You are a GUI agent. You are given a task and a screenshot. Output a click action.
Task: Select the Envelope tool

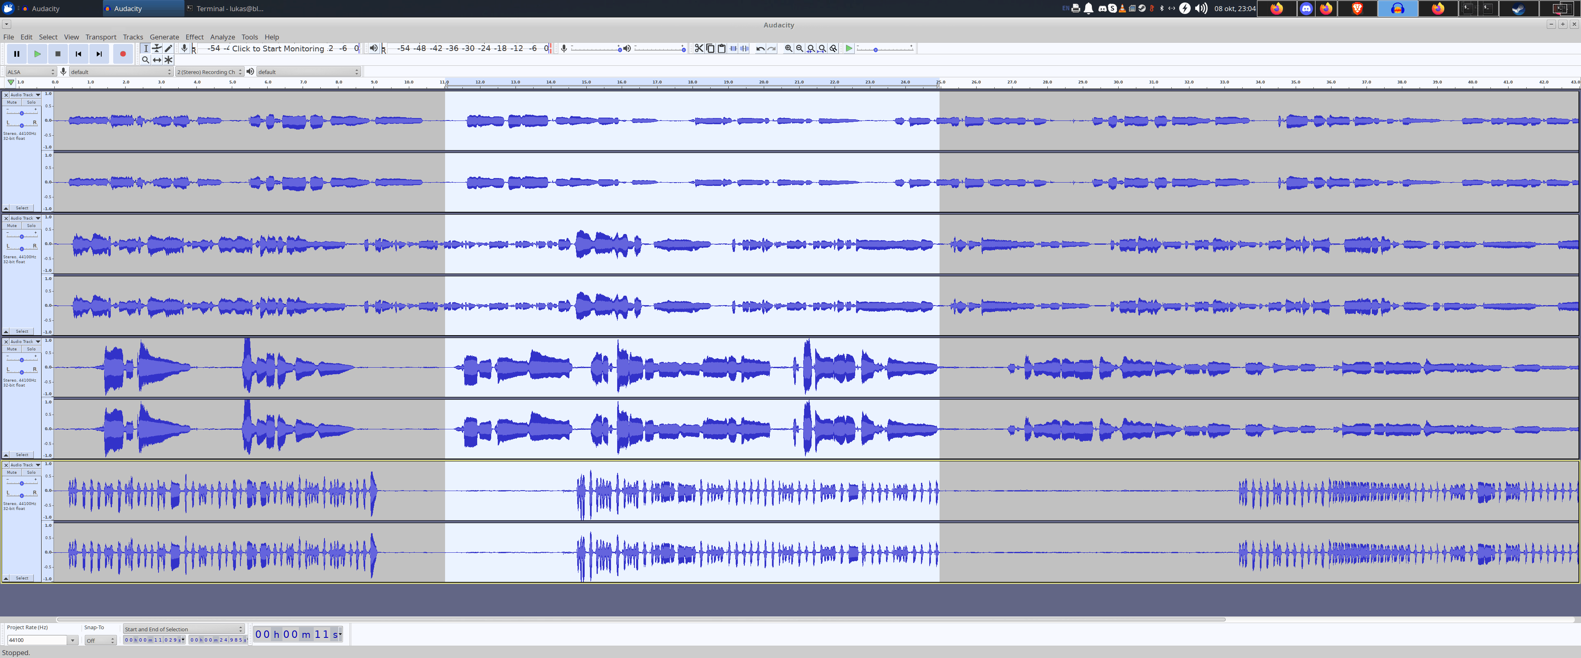tap(157, 49)
